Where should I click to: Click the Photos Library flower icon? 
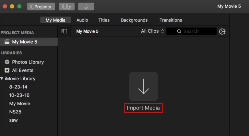click(x=7, y=62)
